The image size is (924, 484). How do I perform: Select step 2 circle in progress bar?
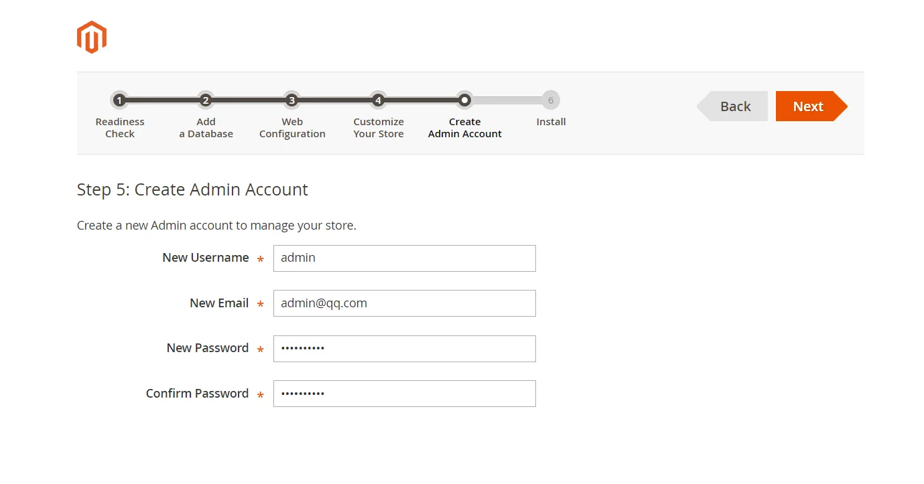click(x=206, y=100)
